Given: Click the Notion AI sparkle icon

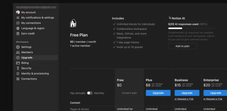Looking at the screenshot, I should click(170, 18).
